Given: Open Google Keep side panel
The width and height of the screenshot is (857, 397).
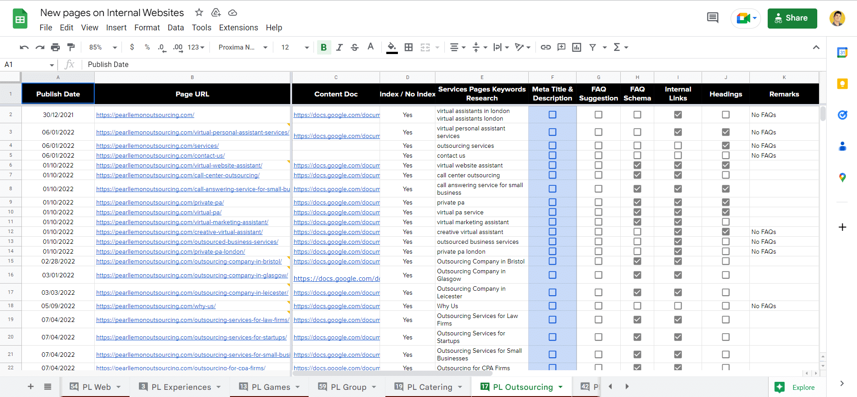Looking at the screenshot, I should [x=842, y=84].
